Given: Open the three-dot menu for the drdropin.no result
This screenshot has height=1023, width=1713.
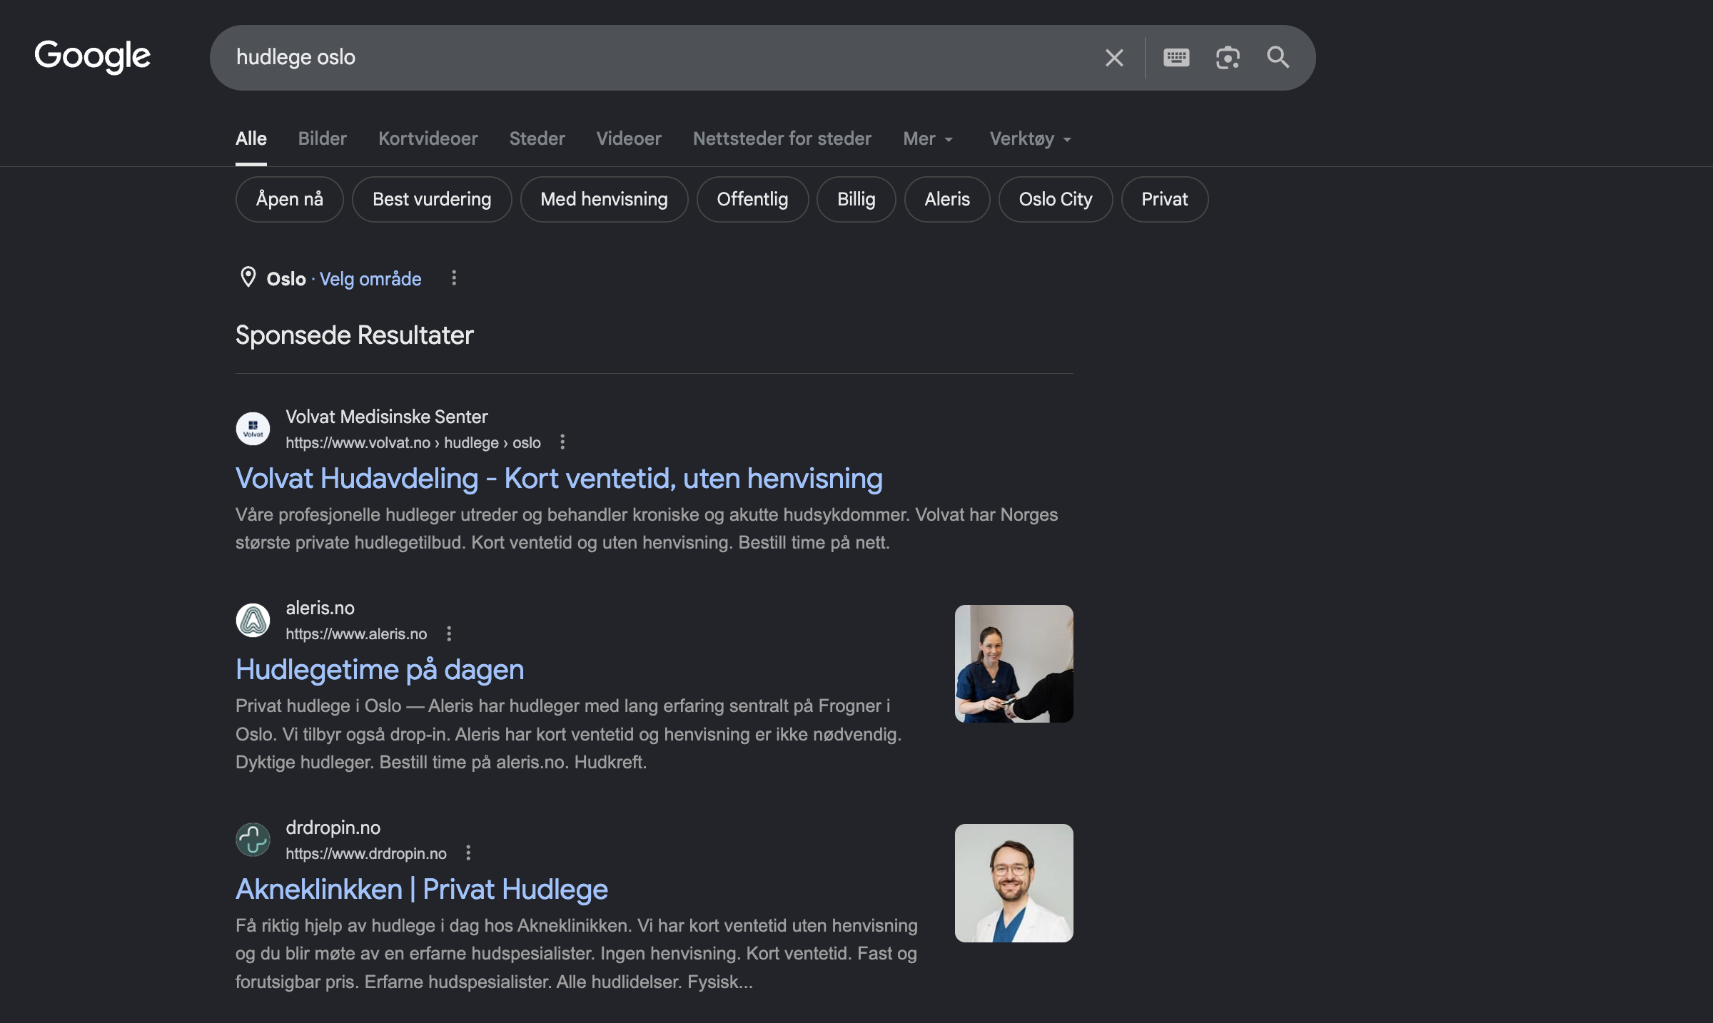Looking at the screenshot, I should [468, 852].
